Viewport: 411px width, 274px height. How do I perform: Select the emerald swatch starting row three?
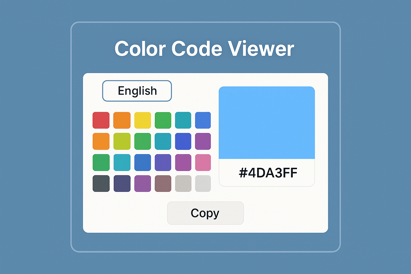[101, 162]
